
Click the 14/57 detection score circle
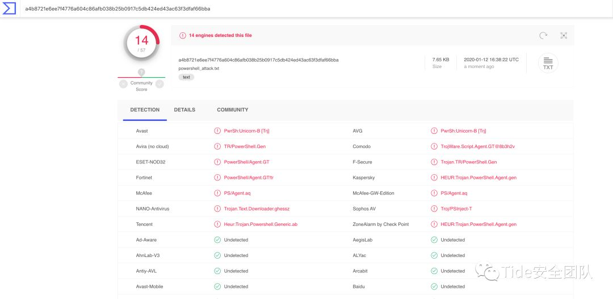[x=141, y=43]
